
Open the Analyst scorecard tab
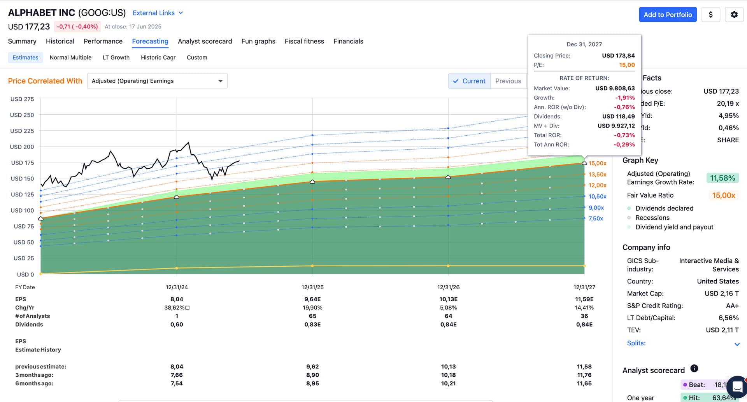point(205,41)
